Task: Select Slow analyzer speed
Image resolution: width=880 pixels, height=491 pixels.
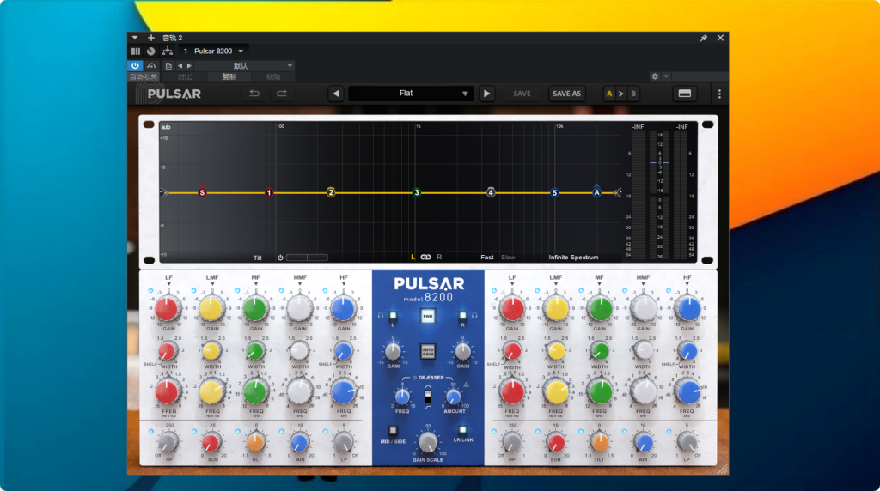Action: coord(508,258)
